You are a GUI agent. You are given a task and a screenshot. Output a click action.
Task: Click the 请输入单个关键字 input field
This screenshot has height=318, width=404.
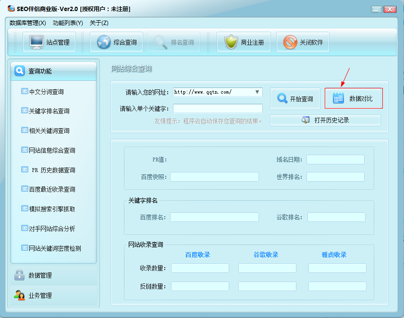218,109
